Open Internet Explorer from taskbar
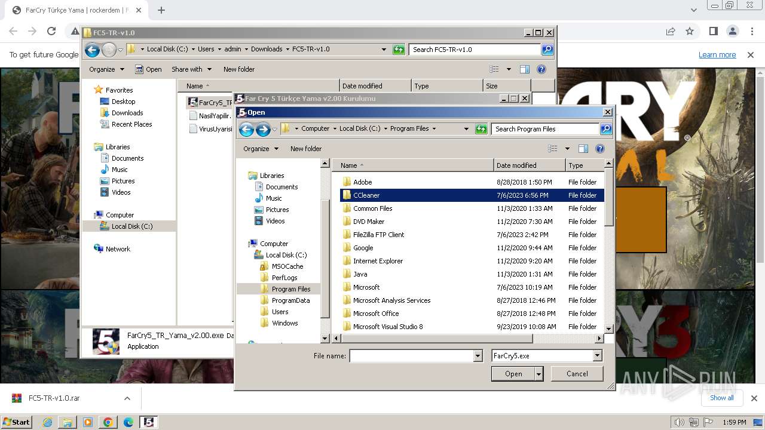The width and height of the screenshot is (765, 430). [x=47, y=422]
